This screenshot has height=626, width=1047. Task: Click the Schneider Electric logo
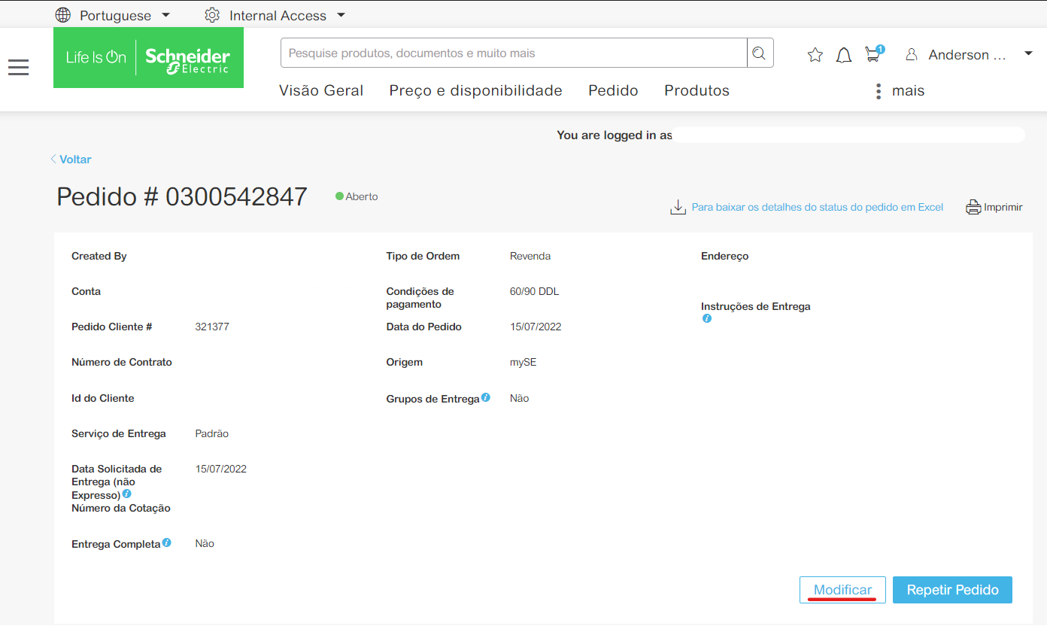(148, 57)
